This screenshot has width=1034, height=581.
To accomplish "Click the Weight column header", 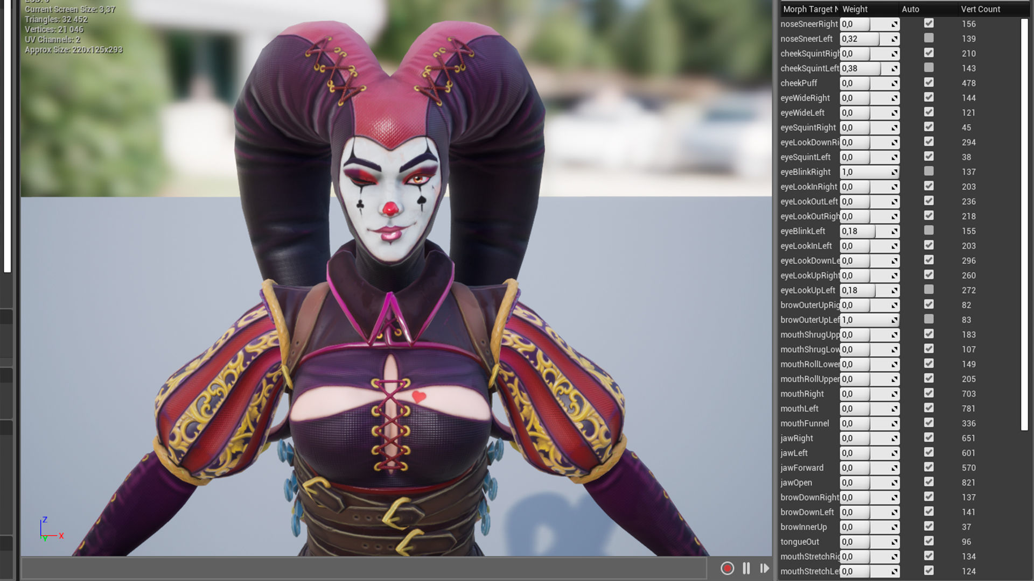I will pyautogui.click(x=855, y=9).
